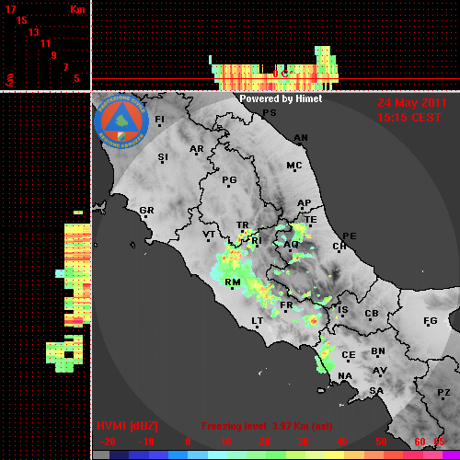The height and width of the screenshot is (460, 460).
Task: Click the 30 dBZ value on color scale
Action: tap(303, 442)
